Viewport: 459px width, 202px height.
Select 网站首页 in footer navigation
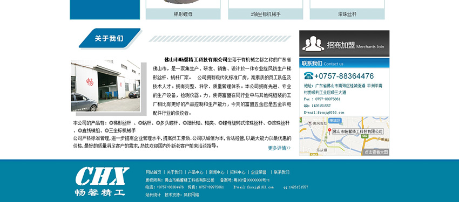point(153,172)
